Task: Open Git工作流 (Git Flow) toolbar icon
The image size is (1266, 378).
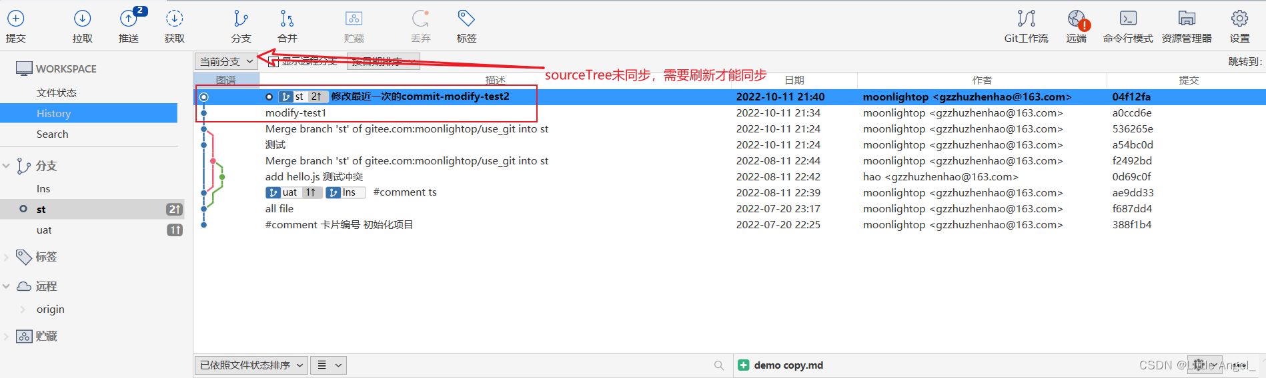Action: pyautogui.click(x=1027, y=19)
